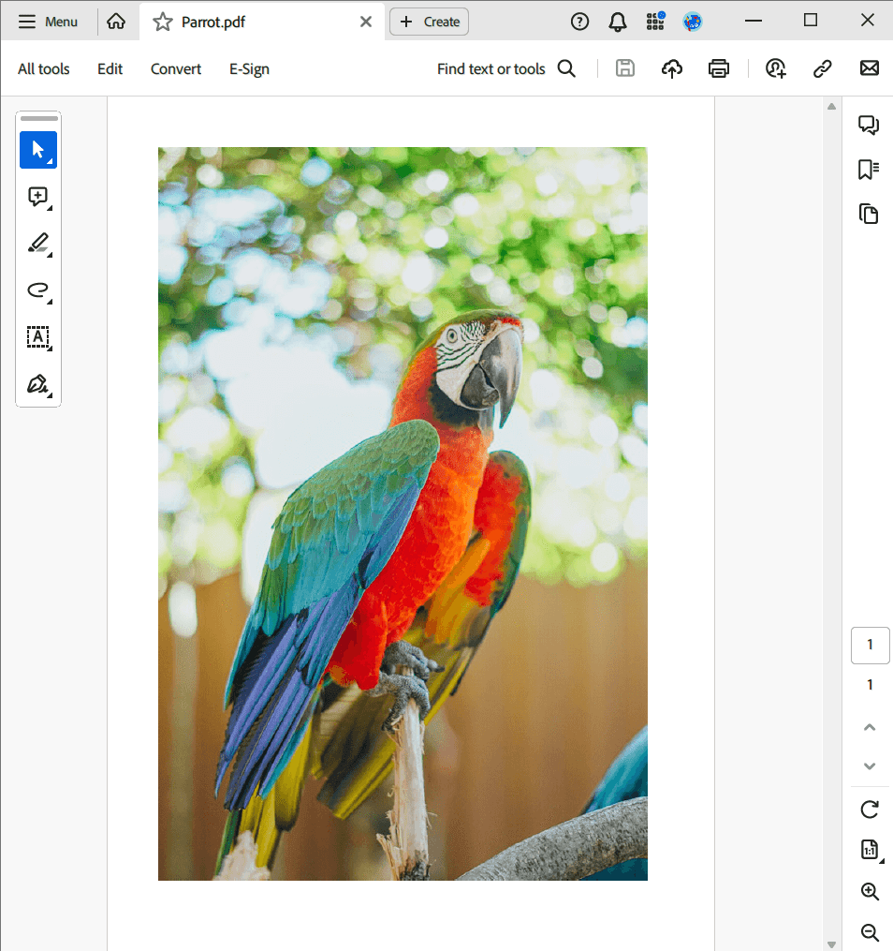
Task: Open the Comments panel
Action: 869,124
